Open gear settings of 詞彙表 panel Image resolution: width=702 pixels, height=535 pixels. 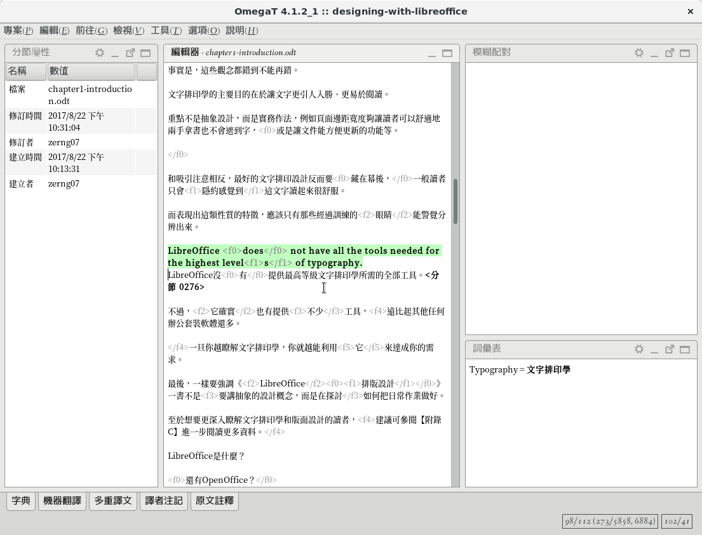pos(639,349)
